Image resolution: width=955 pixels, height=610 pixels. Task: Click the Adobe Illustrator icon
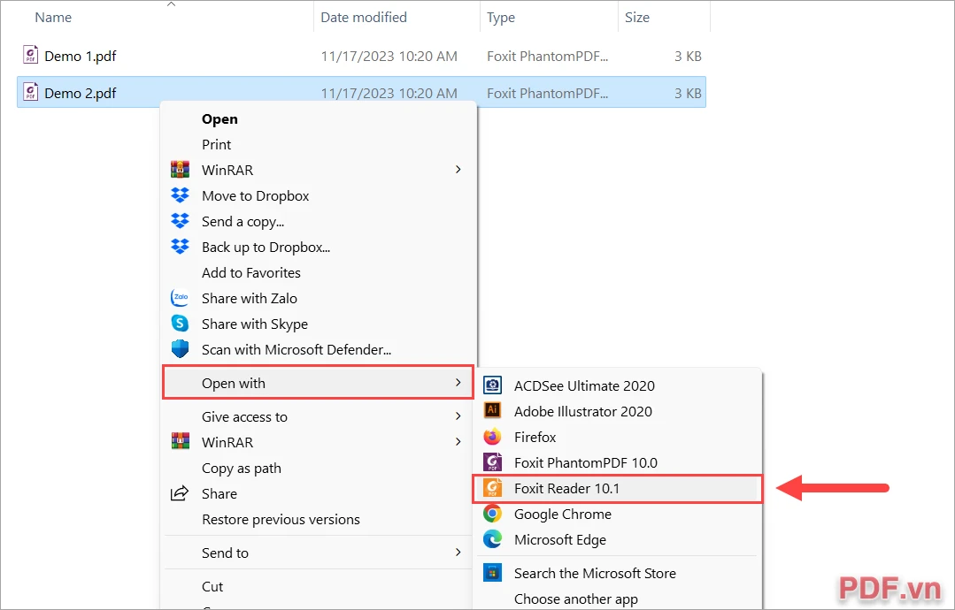tap(492, 410)
